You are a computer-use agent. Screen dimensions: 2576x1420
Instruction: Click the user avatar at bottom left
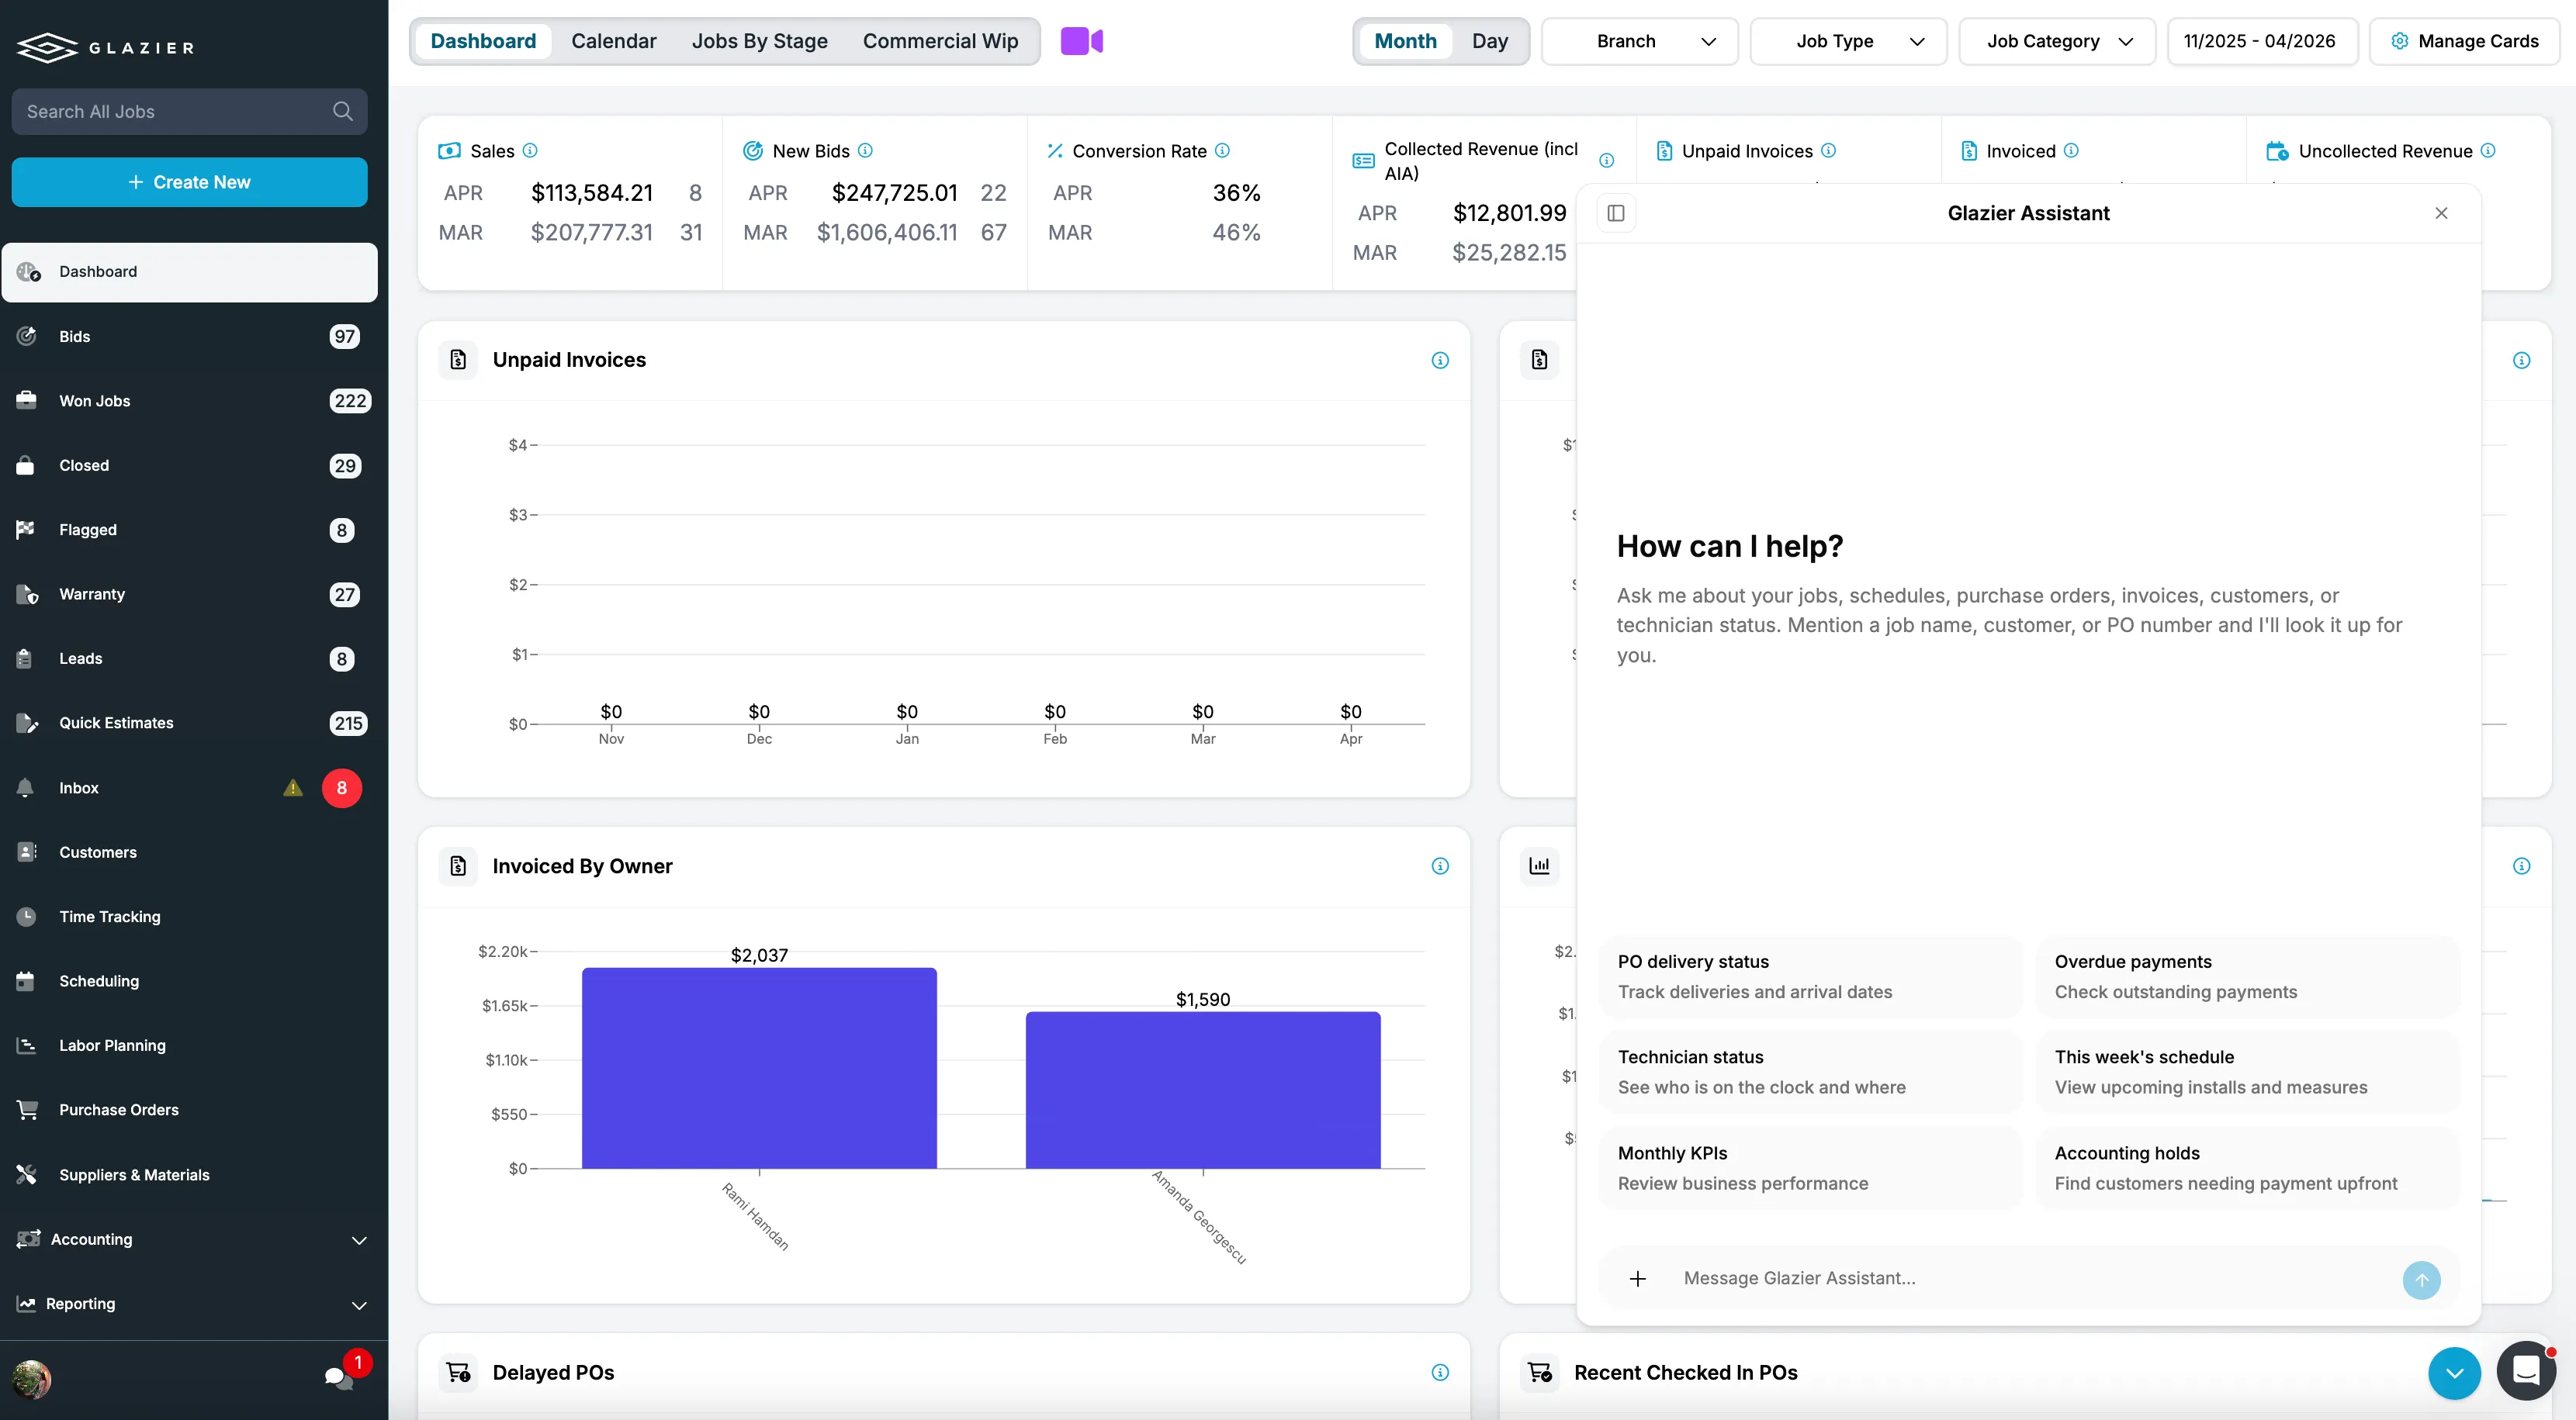31,1379
